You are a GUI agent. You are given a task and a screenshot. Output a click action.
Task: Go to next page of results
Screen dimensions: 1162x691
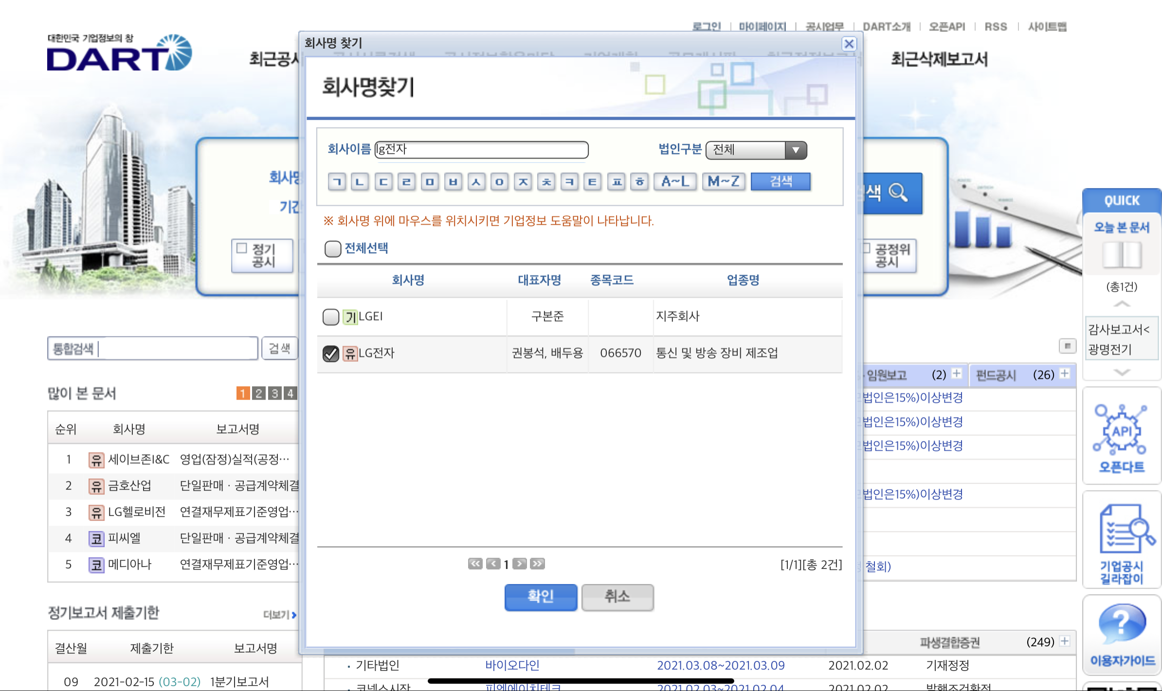[x=519, y=564]
